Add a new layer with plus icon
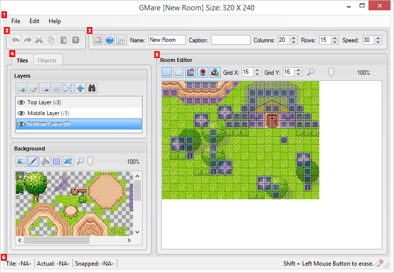This screenshot has width=394, height=273. [21, 88]
